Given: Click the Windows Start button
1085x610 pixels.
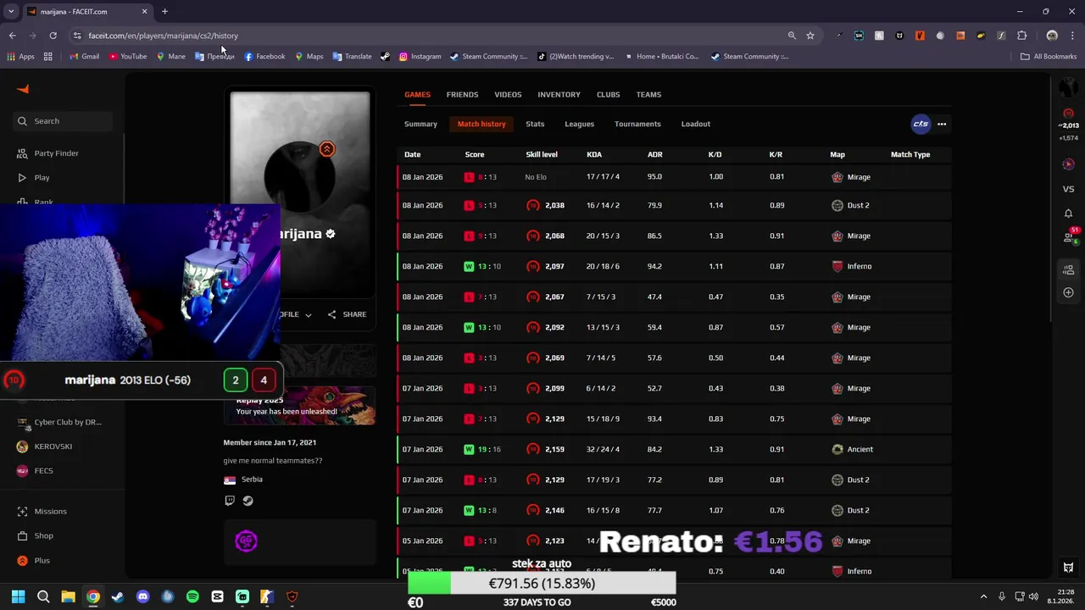Looking at the screenshot, I should pyautogui.click(x=19, y=596).
